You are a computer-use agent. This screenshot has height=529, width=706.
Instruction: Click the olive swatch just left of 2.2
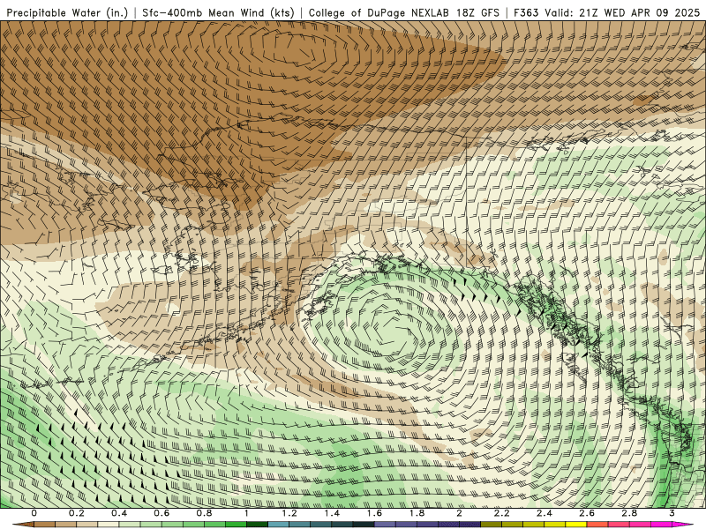[x=492, y=525]
